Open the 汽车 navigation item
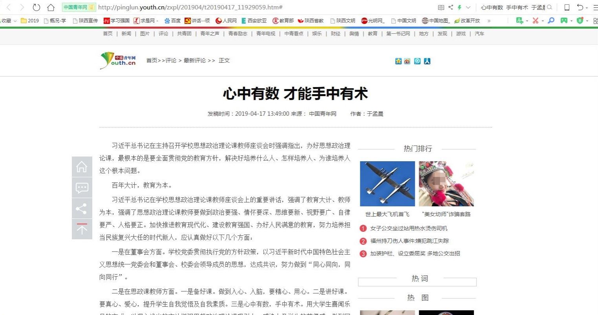 click(x=479, y=34)
